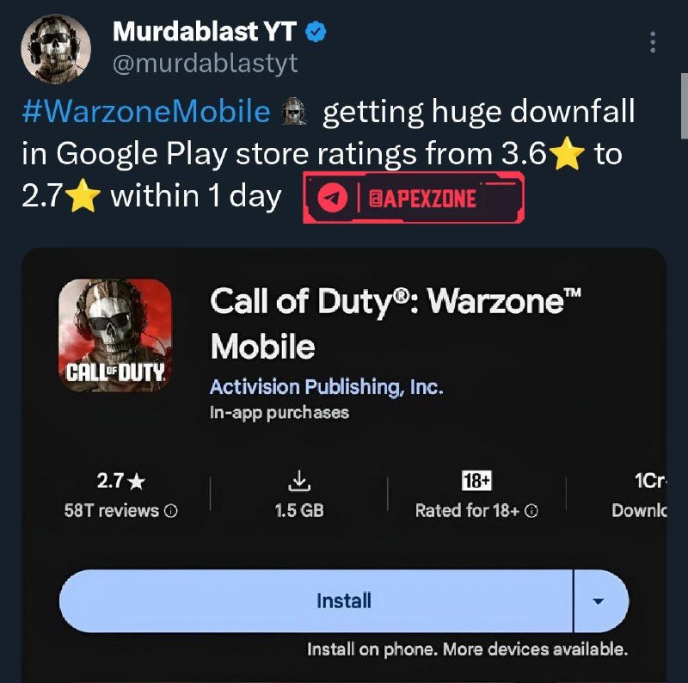The width and height of the screenshot is (688, 683).
Task: Open the Call of Duty app icon
Action: click(x=115, y=335)
